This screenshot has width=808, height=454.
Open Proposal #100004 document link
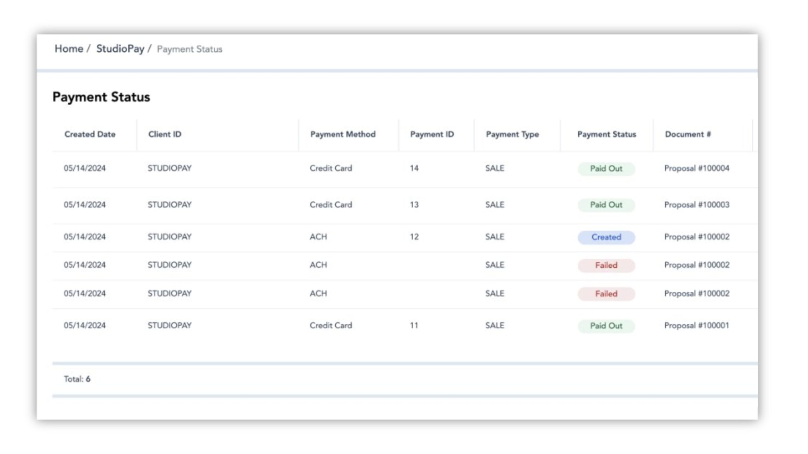tap(697, 168)
